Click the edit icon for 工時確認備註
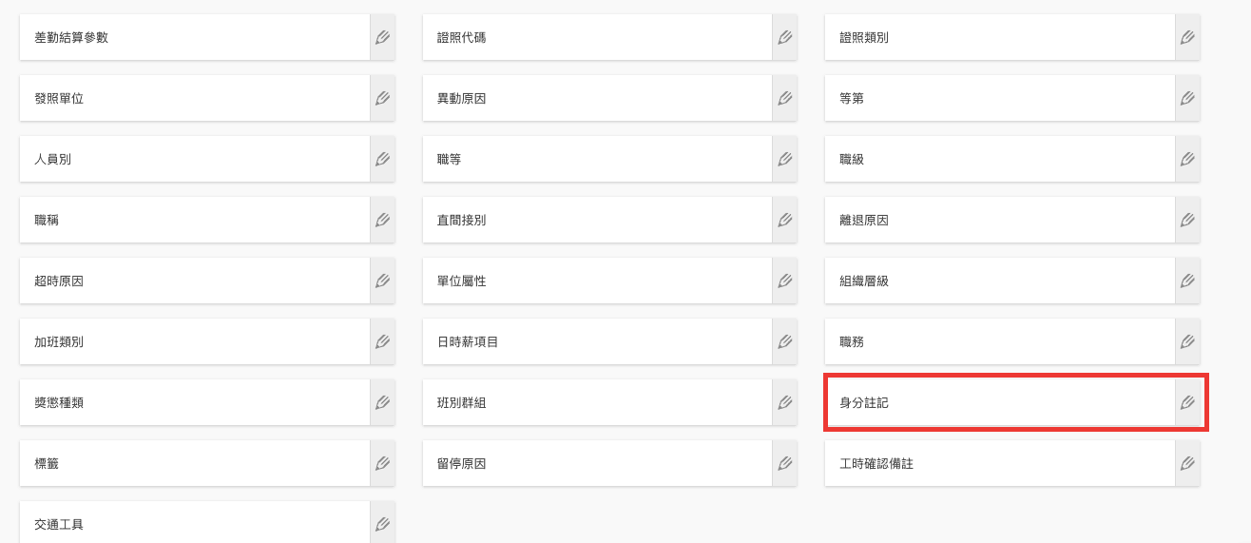 [1187, 464]
